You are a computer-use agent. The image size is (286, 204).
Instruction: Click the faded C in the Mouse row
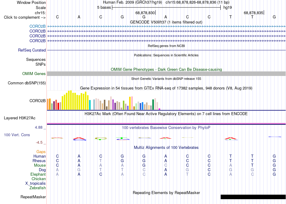click(x=166, y=165)
